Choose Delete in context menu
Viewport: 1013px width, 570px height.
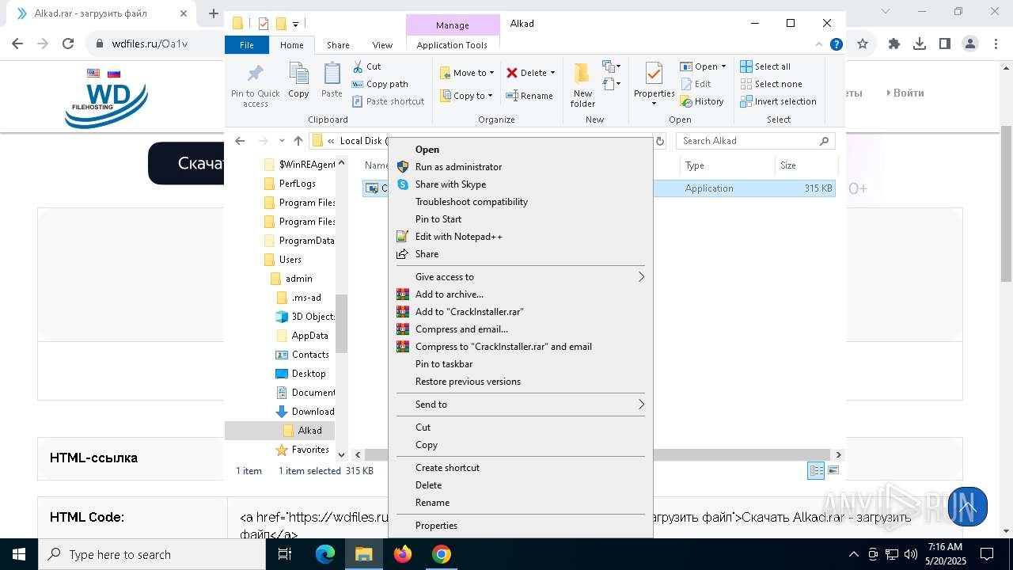(x=428, y=485)
